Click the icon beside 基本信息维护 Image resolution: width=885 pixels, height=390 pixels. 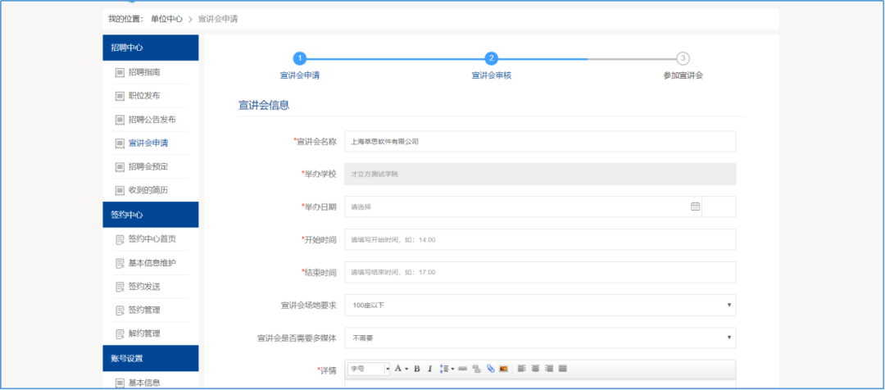click(119, 263)
